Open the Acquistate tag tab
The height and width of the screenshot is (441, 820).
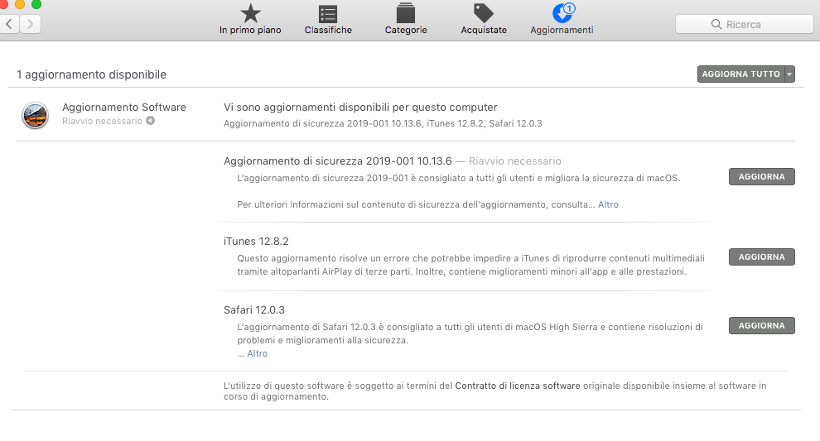(x=484, y=19)
